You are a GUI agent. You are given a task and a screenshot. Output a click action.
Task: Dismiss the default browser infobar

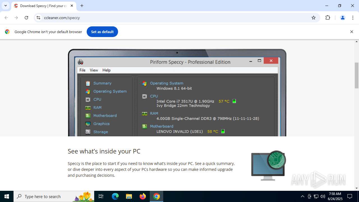tap(351, 32)
